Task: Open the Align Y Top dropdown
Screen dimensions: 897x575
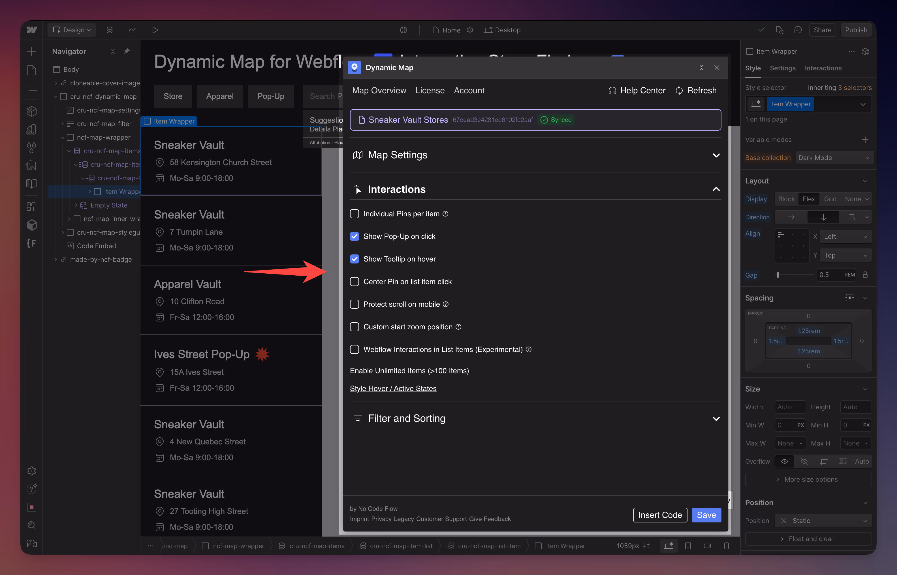Action: 845,255
